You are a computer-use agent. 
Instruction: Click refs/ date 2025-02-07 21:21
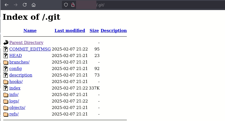pyautogui.click(x=70, y=114)
